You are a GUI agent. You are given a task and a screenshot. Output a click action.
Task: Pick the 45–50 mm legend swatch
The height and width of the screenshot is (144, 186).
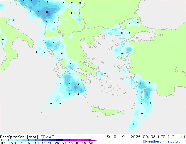pos(86,140)
